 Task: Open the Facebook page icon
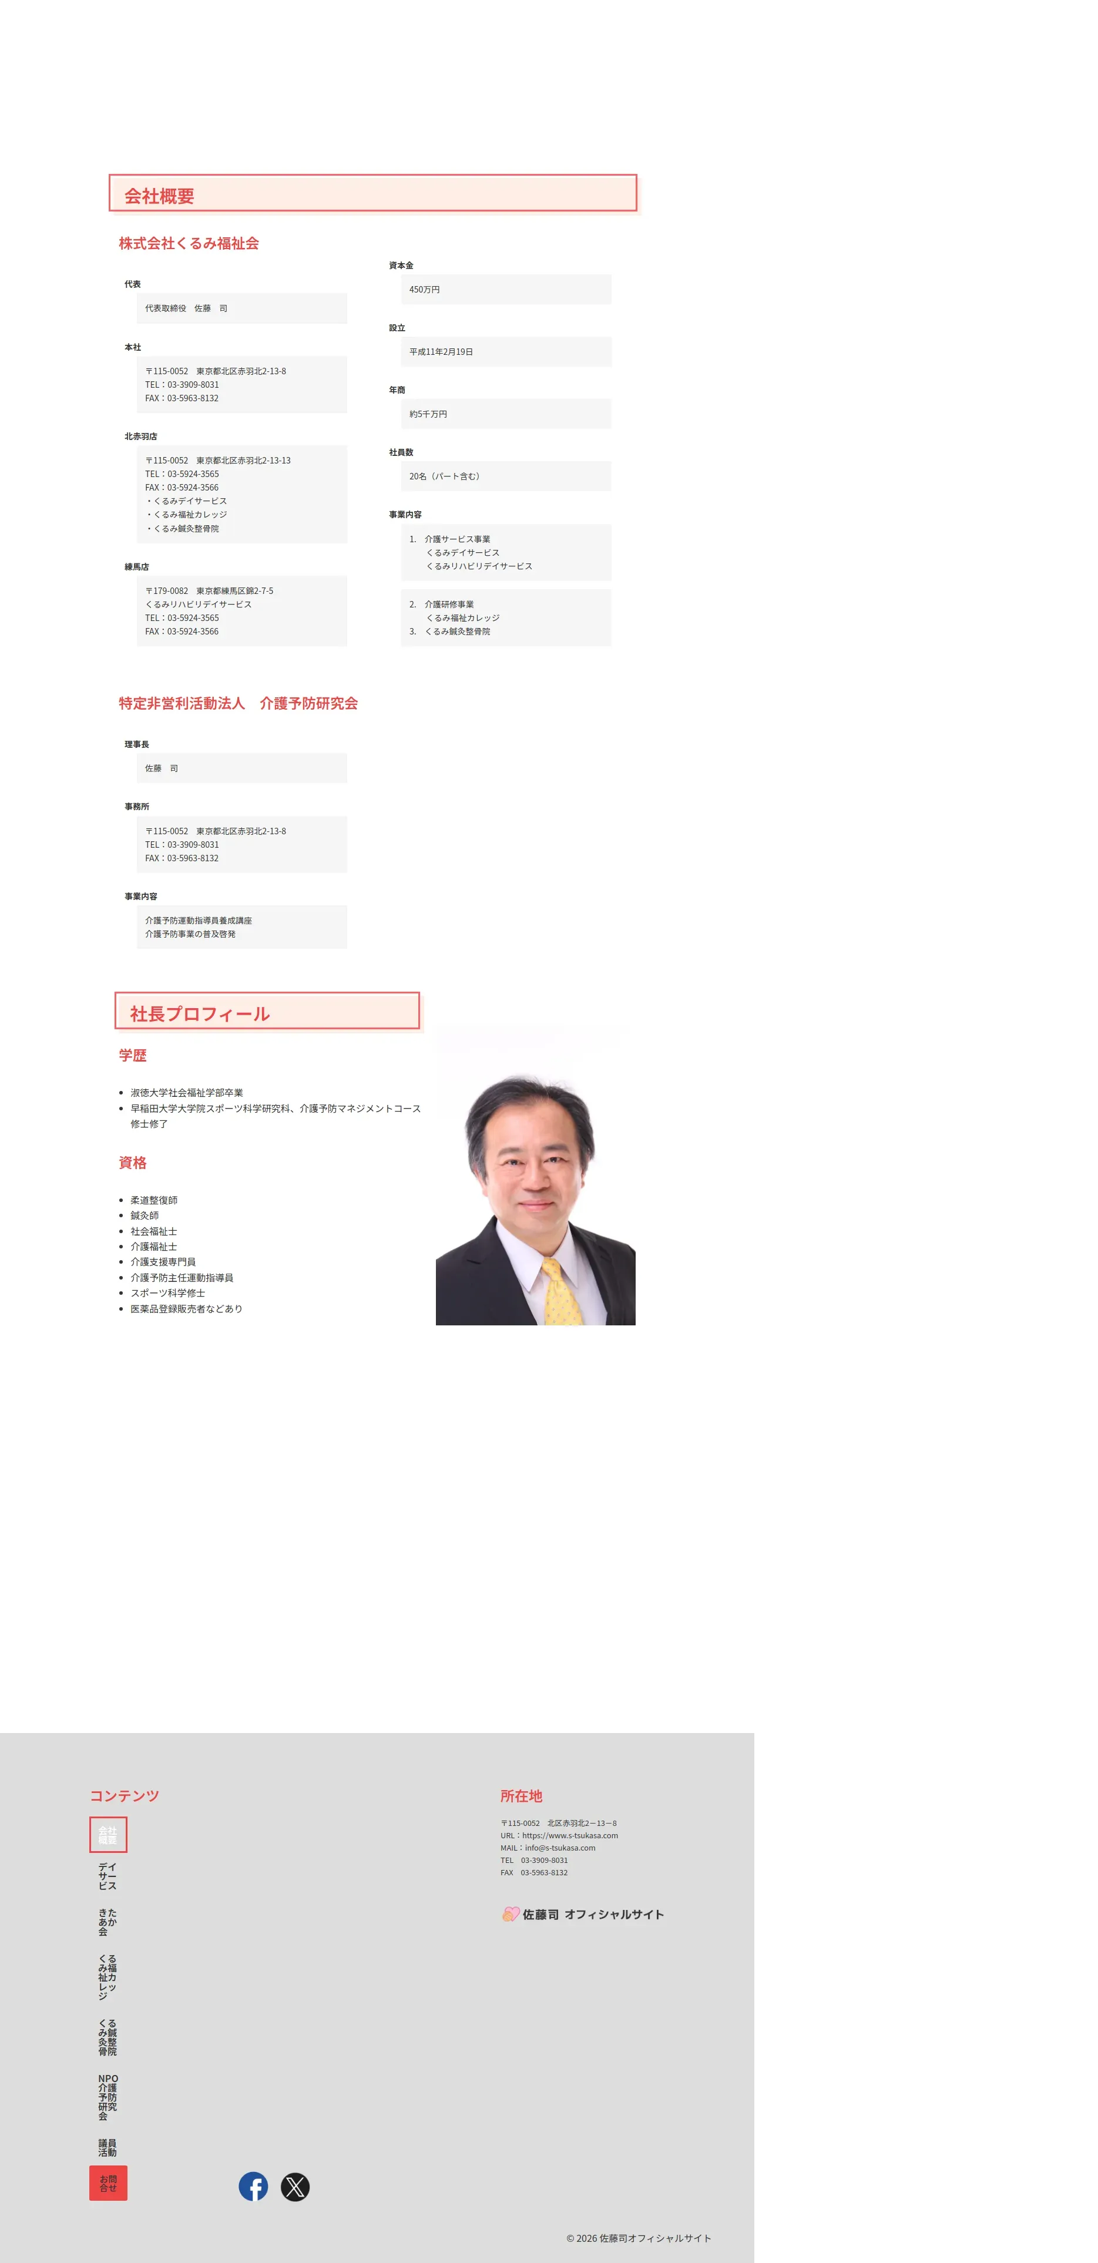(253, 2185)
